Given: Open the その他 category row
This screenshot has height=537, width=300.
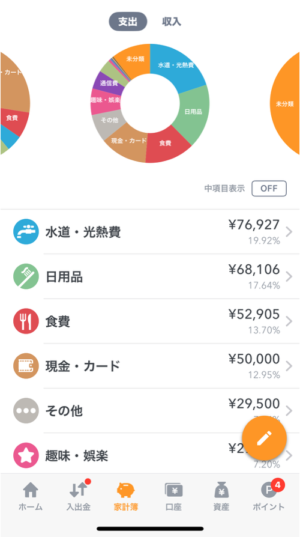Looking at the screenshot, I should click(x=150, y=411).
